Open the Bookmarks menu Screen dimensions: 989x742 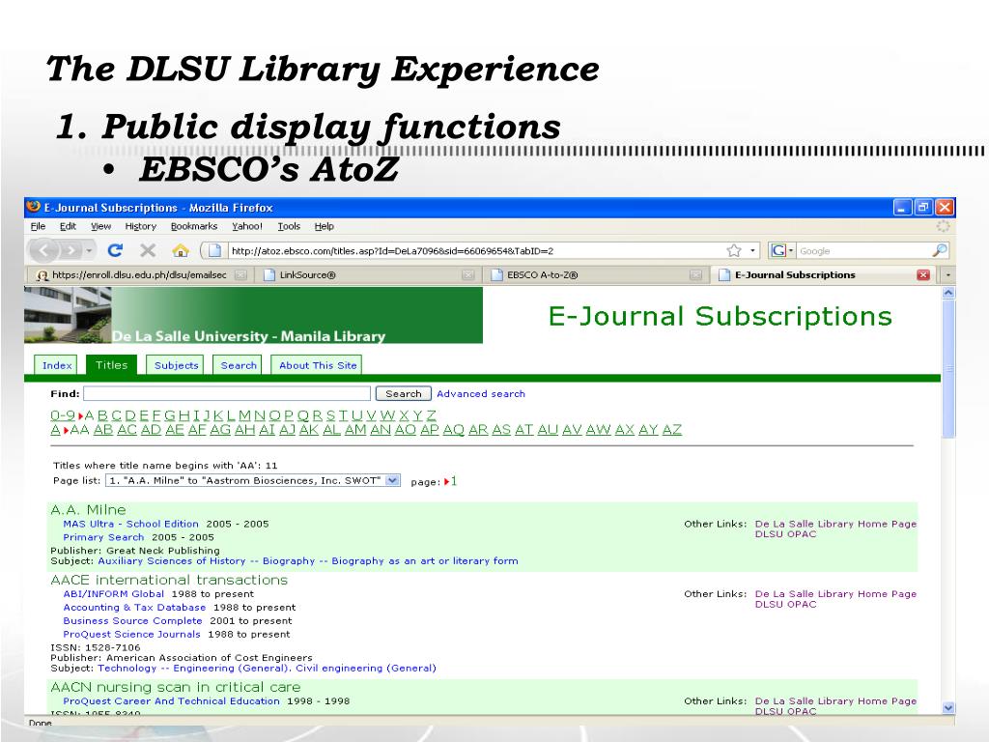pyautogui.click(x=193, y=226)
